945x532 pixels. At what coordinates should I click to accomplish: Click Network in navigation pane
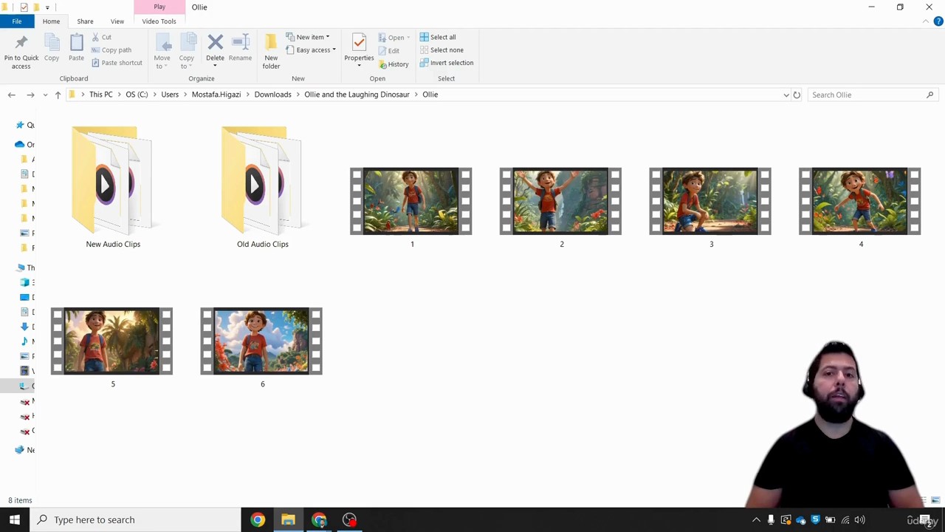click(25, 450)
